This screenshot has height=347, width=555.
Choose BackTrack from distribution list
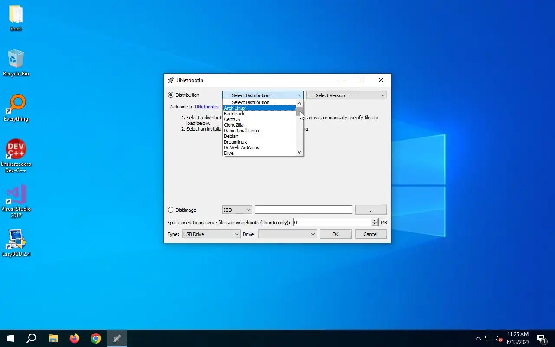[259, 114]
